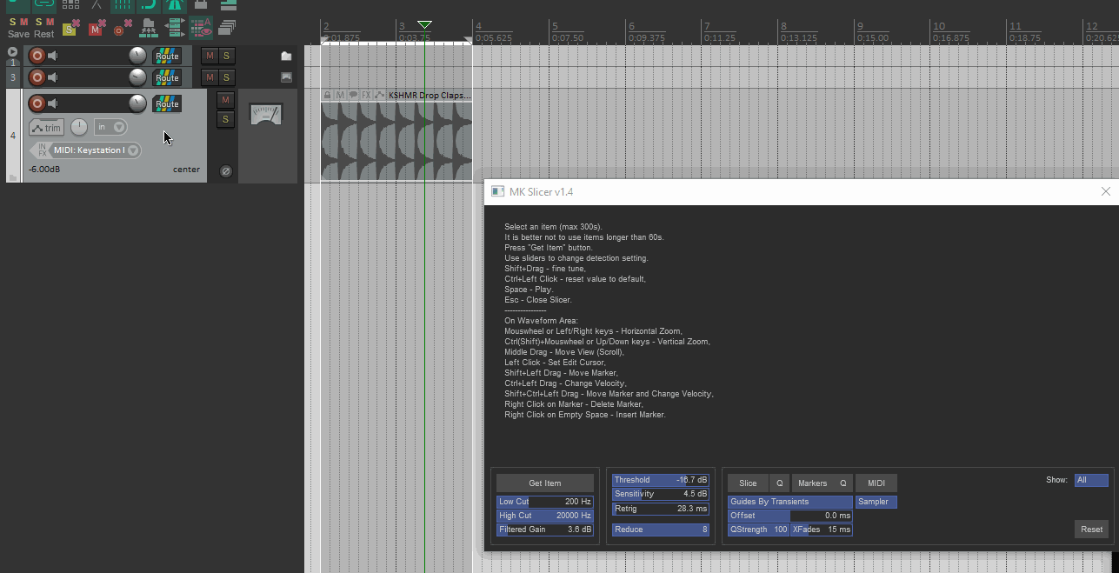Viewport: 1119px width, 573px height.
Task: Toggle the lock icon on KSHMR item
Action: point(327,95)
